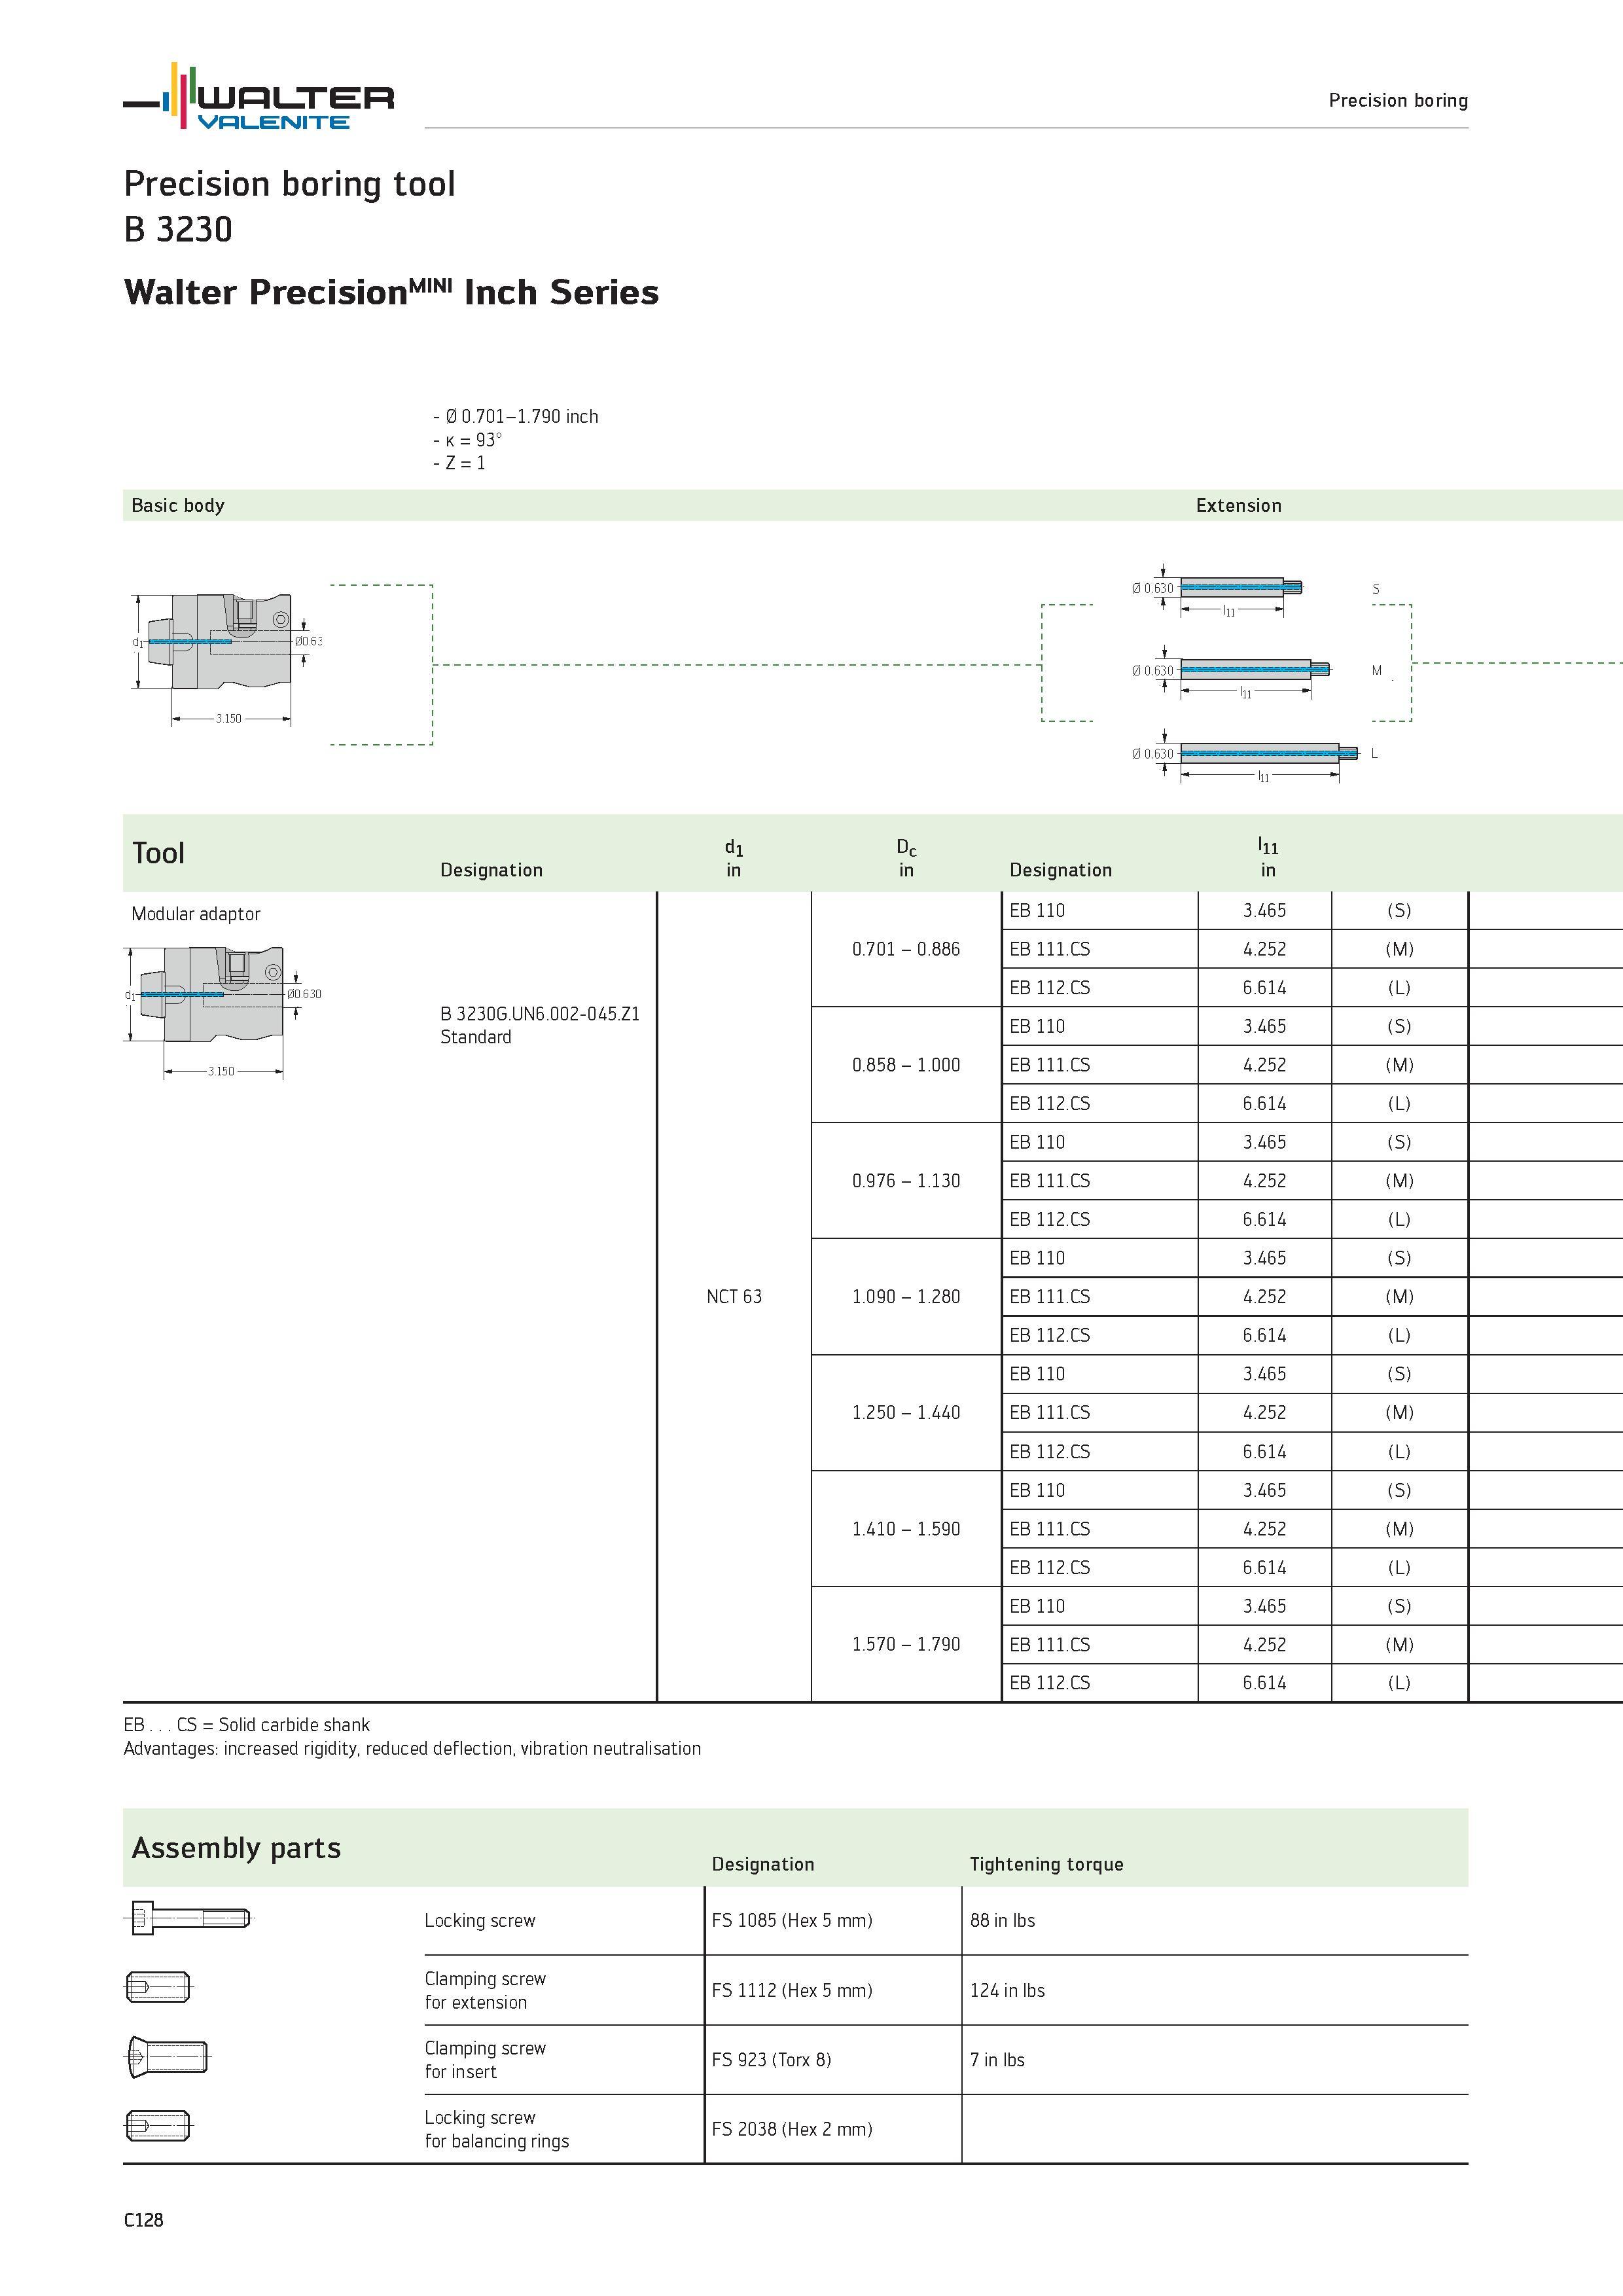This screenshot has width=1623, height=2296.
Task: Click the '7 in lbs' torque value
Action: [x=997, y=2059]
